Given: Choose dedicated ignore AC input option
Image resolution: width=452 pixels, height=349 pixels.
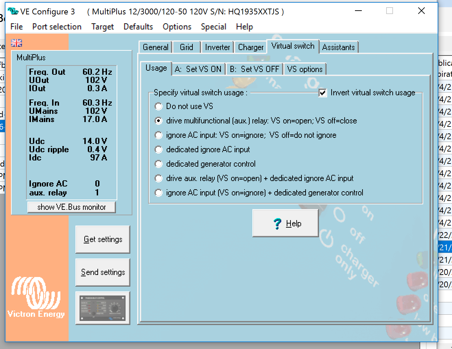Looking at the screenshot, I should (x=158, y=150).
